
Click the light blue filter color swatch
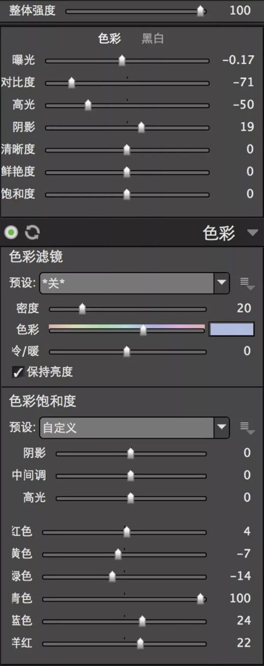[232, 329]
